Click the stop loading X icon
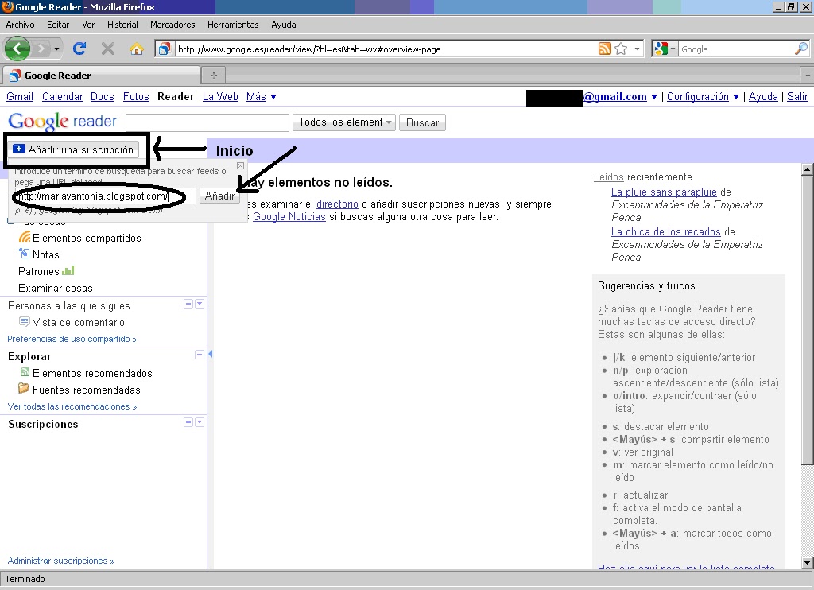 108,49
